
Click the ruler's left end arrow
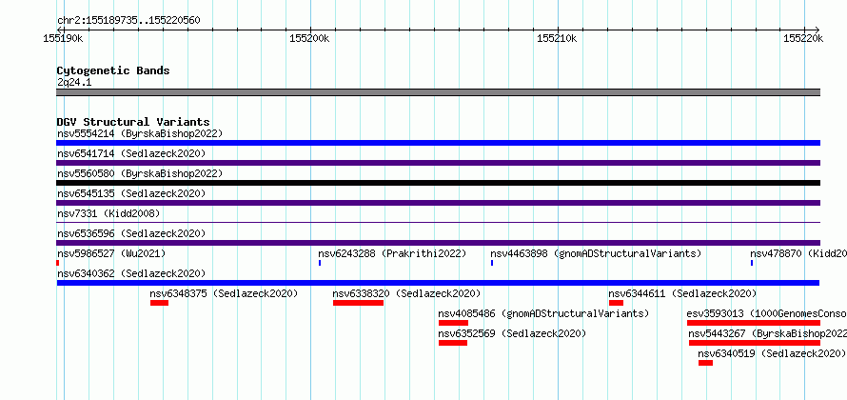click(x=59, y=30)
